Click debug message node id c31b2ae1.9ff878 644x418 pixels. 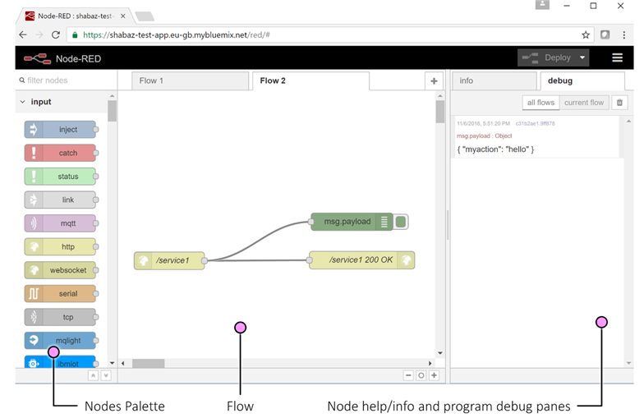pos(536,123)
